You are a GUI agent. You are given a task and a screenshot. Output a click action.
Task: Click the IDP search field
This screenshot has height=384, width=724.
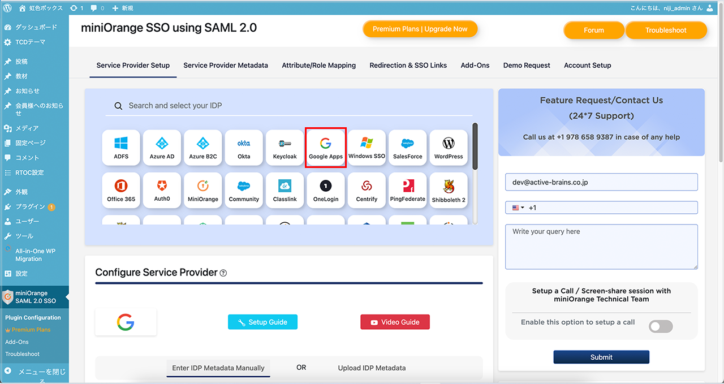point(289,106)
